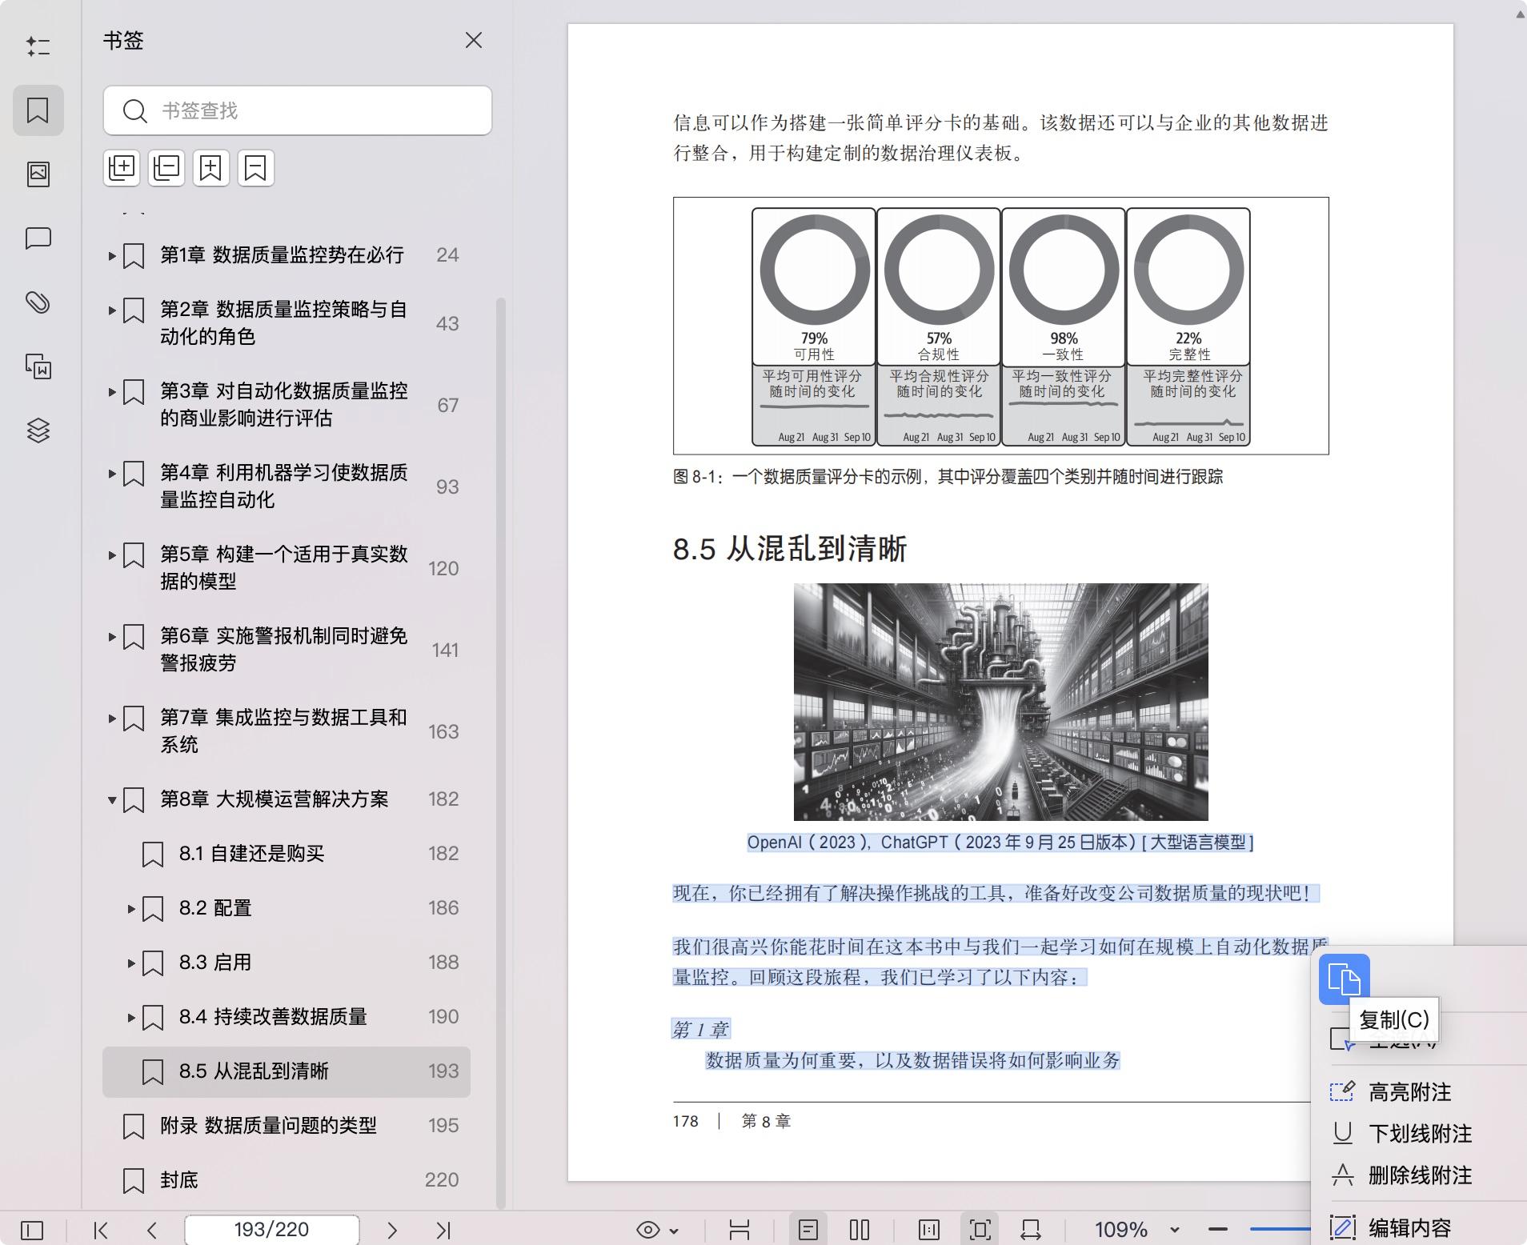
Task: Open the comments panel icon
Action: (x=38, y=238)
